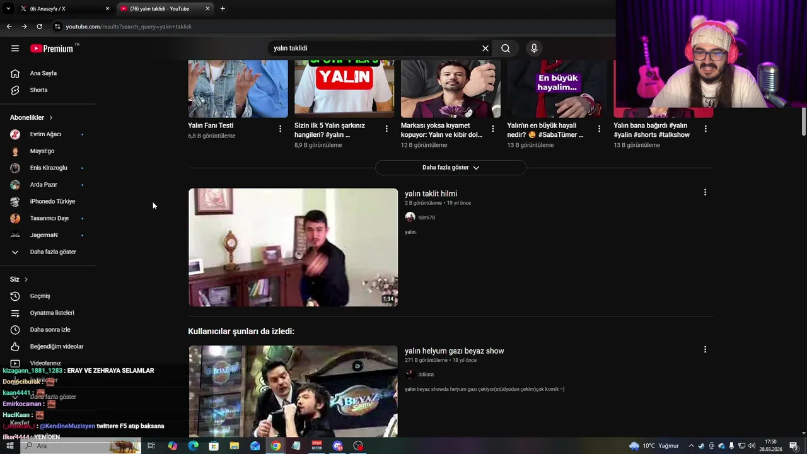Open the Yalın Fanı Testi short thumbnail

click(x=238, y=89)
